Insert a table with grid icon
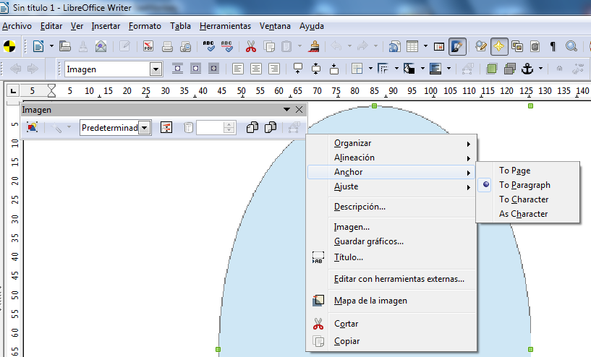Viewport: 591px width, 357px height. (x=412, y=47)
